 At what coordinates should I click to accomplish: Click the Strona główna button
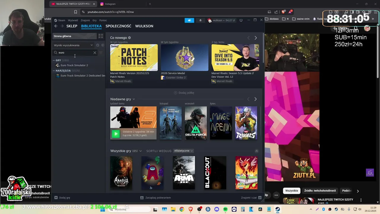click(x=75, y=36)
